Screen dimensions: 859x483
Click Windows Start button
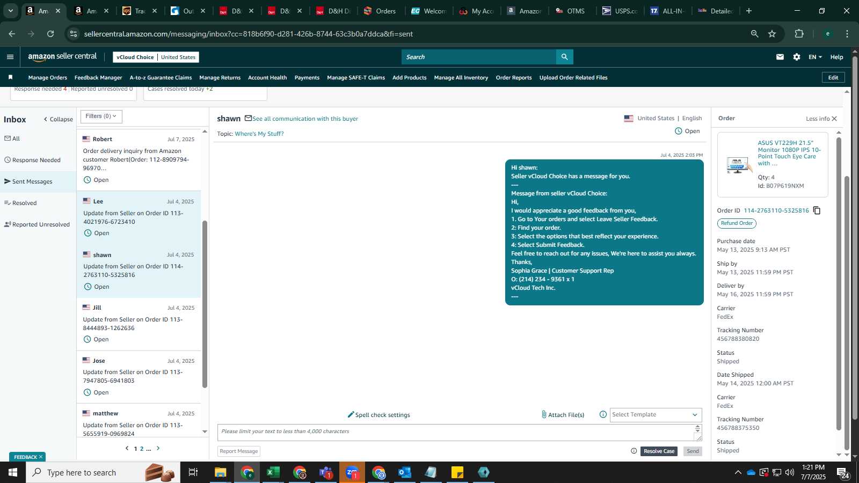coord(13,472)
